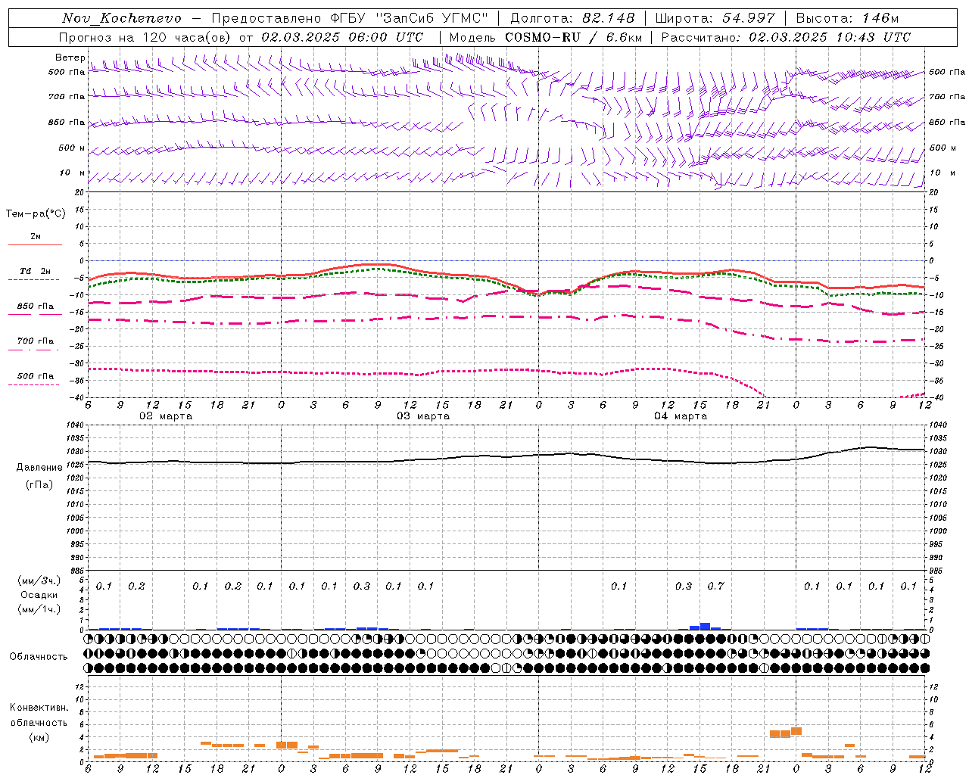Click the "Долгота: 82.148" longitude value
Screen dimensions: 969x775
click(x=572, y=18)
